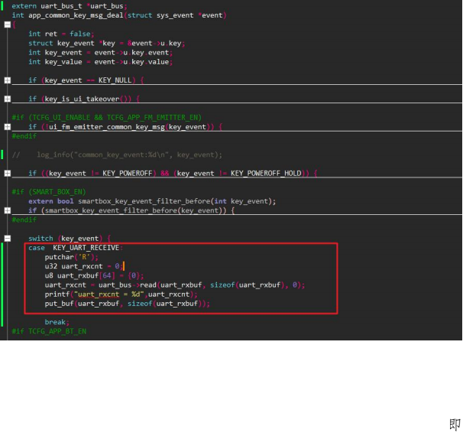This screenshot has width=463, height=433.
Task: Expand the folded ui_fm_emitter_common_key_msg block
Action: click(x=8, y=127)
